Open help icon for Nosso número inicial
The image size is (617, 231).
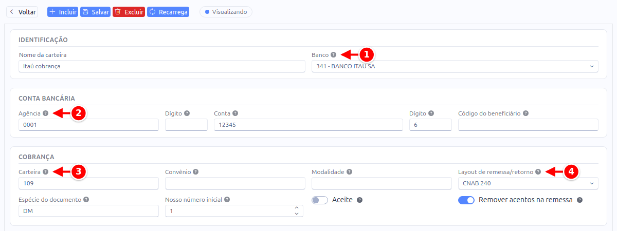(227, 200)
